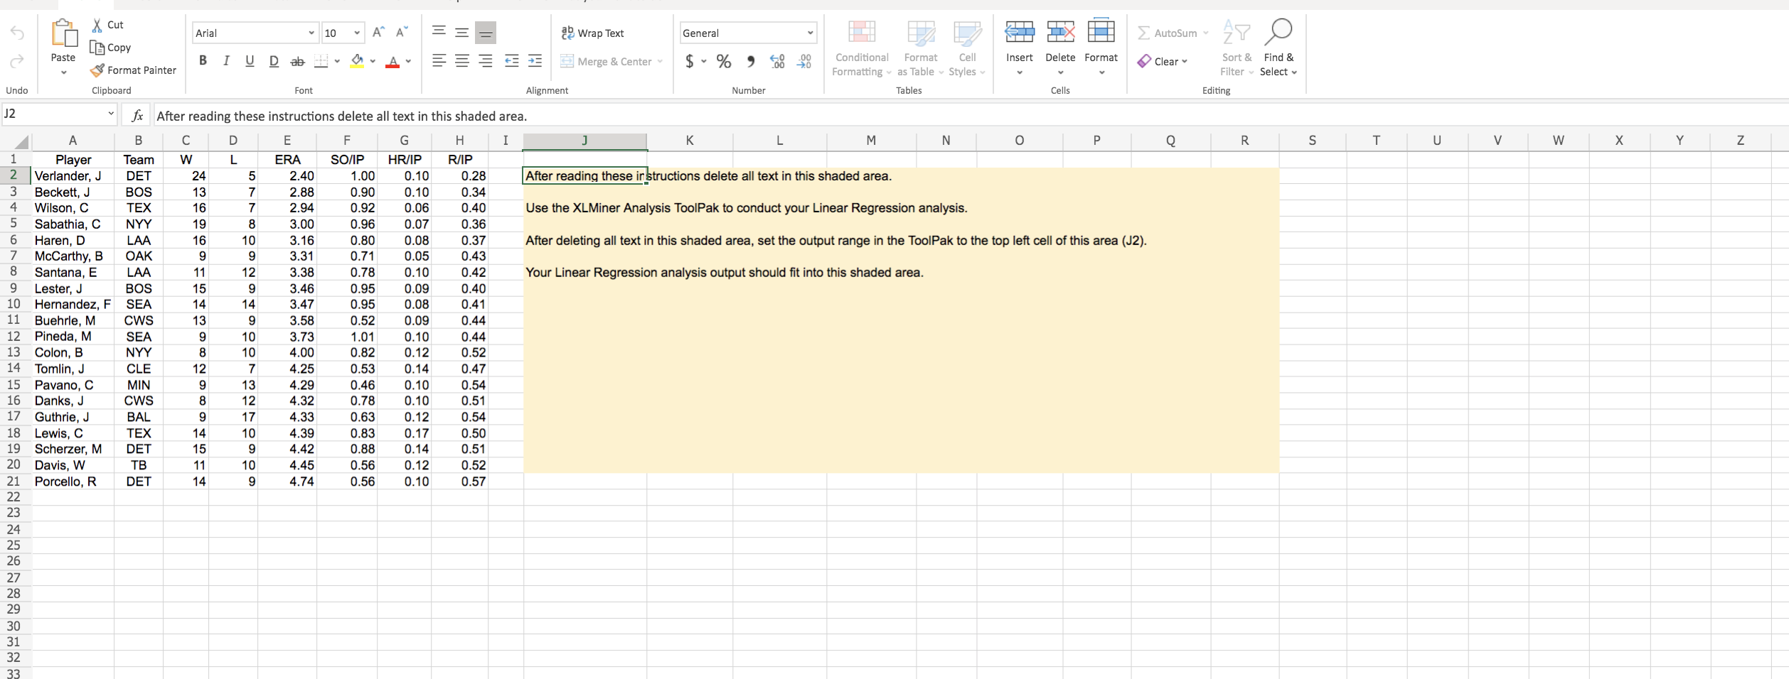Expand the Name Box dropdown arrow
This screenshot has height=679, width=1789.
point(110,114)
